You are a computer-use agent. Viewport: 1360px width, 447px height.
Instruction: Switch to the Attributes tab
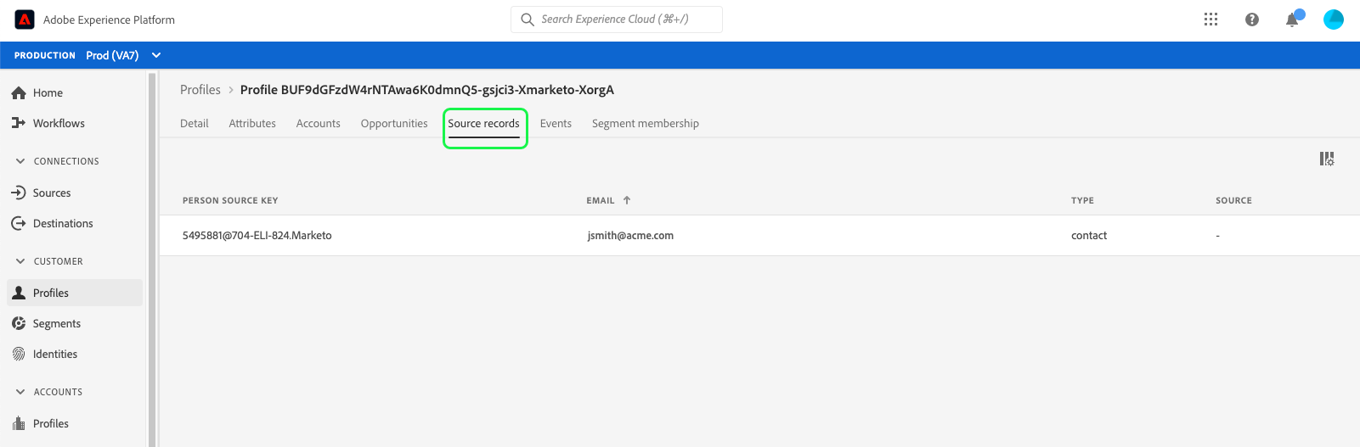click(252, 123)
